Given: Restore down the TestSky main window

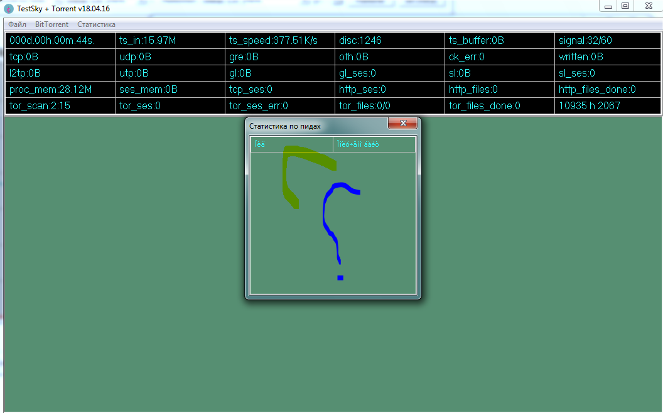Looking at the screenshot, I should click(x=625, y=6).
